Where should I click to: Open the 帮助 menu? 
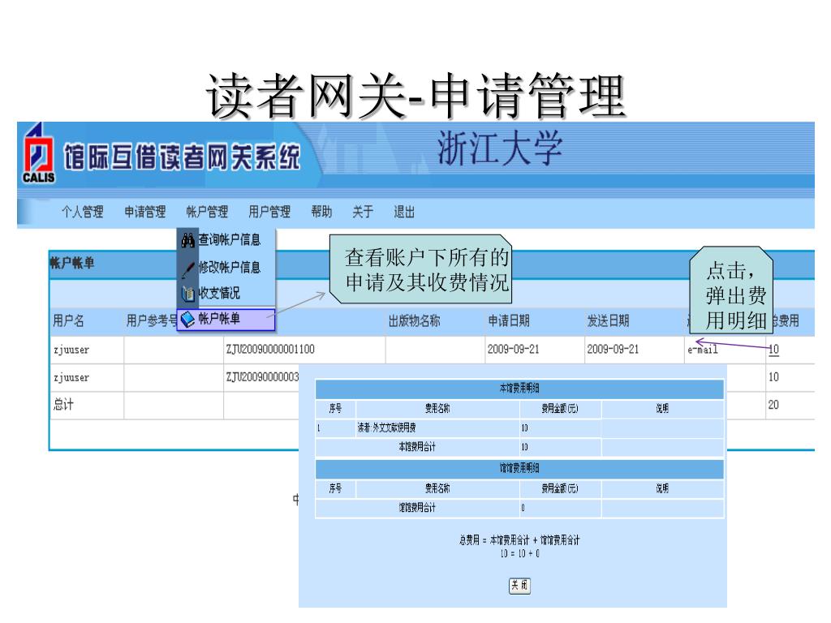321,213
